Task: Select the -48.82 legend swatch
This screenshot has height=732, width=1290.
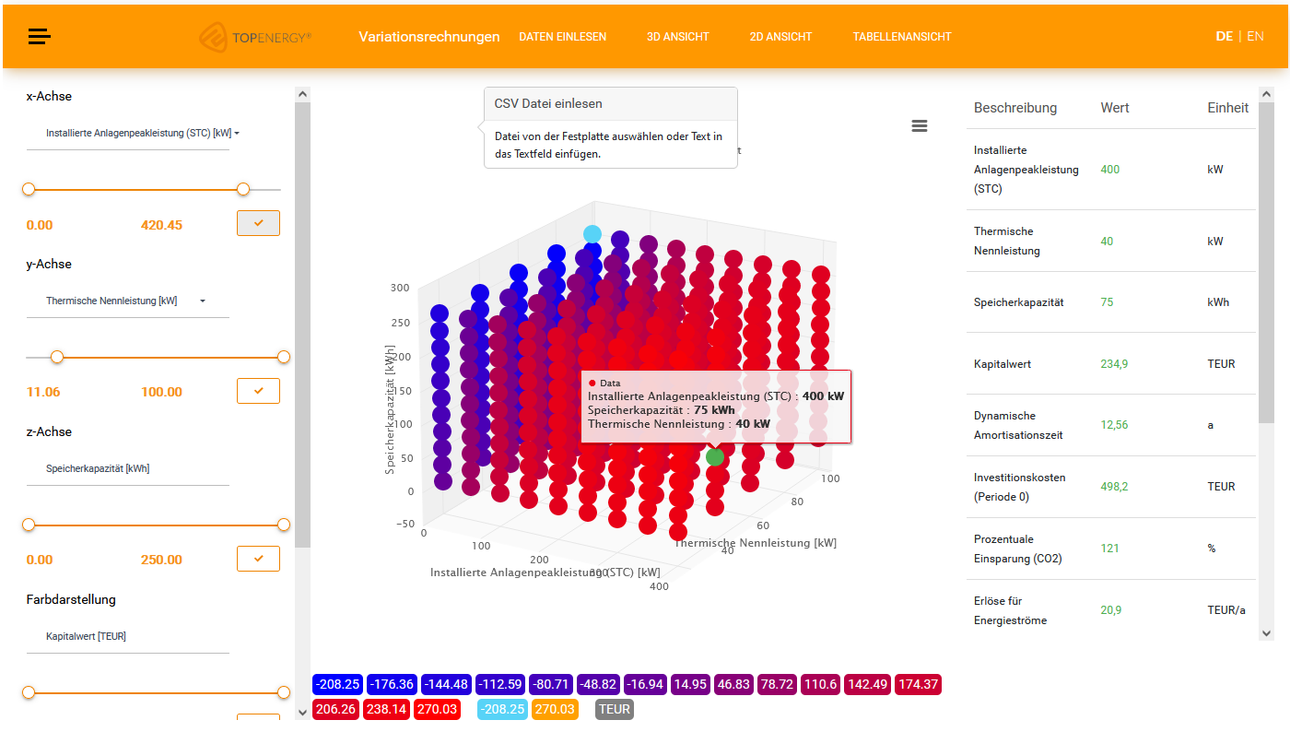Action: tap(599, 684)
